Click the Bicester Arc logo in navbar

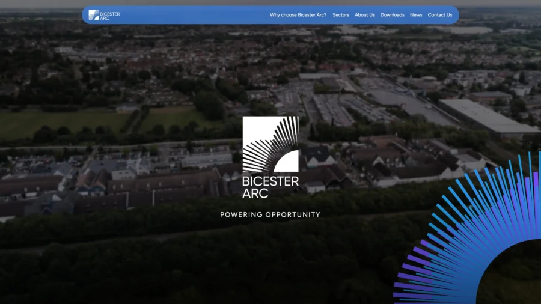104,15
